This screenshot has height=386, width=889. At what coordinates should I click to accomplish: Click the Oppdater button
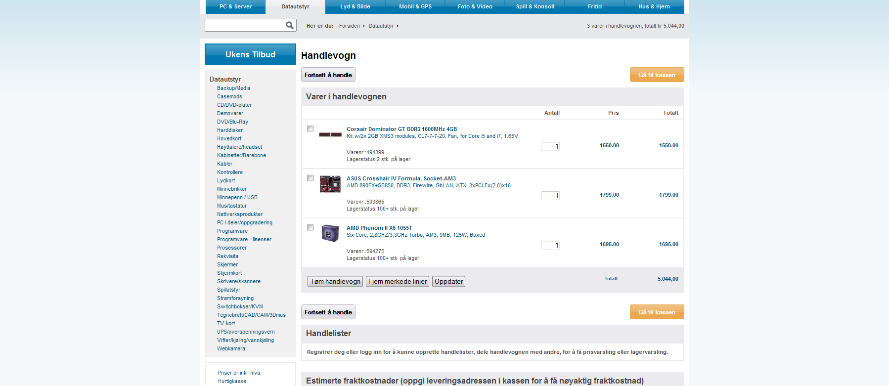449,281
